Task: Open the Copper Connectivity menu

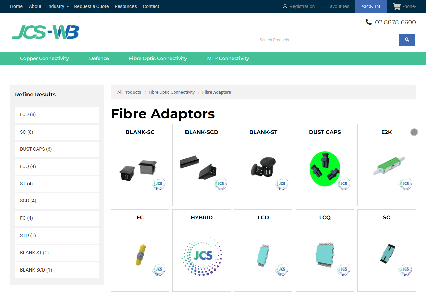Action: coord(44,58)
